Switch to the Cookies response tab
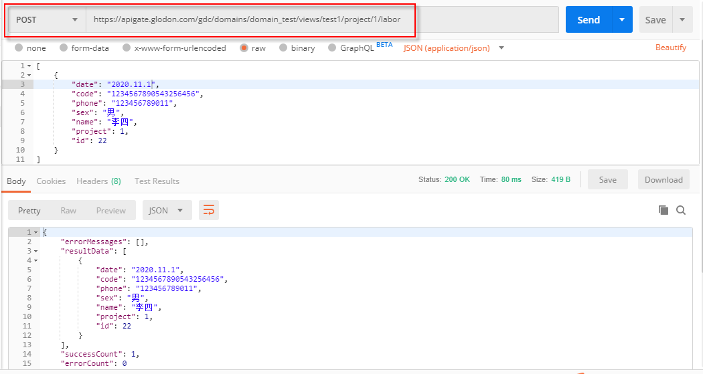This screenshot has height=374, width=703. (51, 181)
